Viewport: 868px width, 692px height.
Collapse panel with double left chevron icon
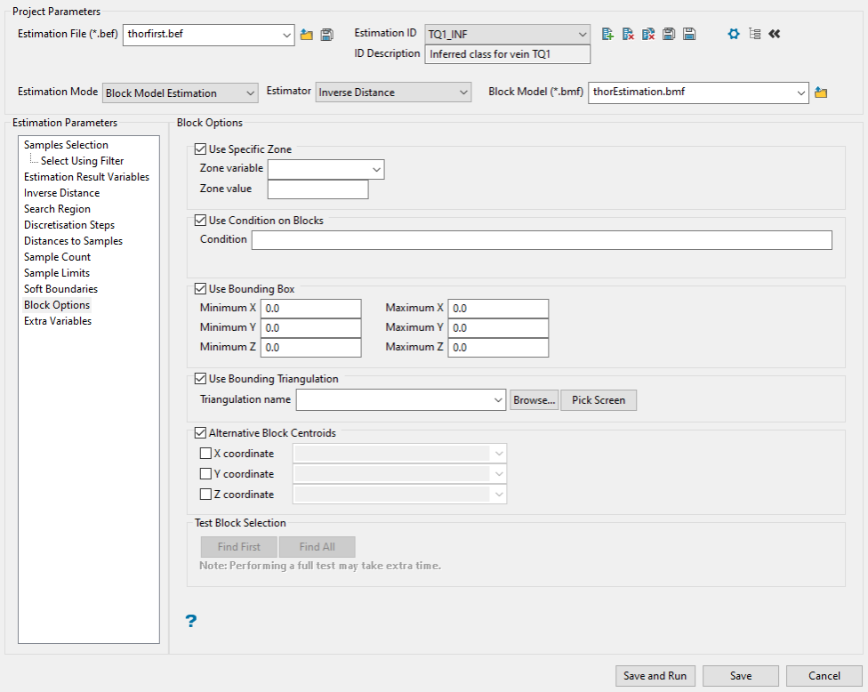click(775, 34)
